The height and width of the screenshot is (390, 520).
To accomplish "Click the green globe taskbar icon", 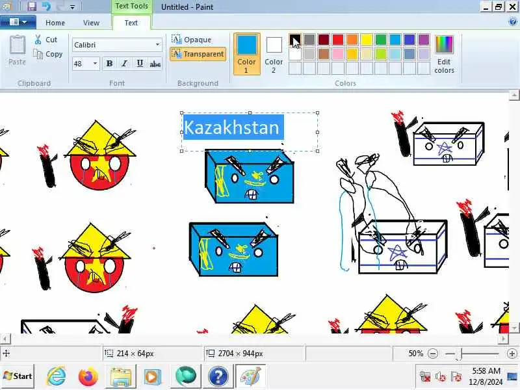I will [186, 376].
